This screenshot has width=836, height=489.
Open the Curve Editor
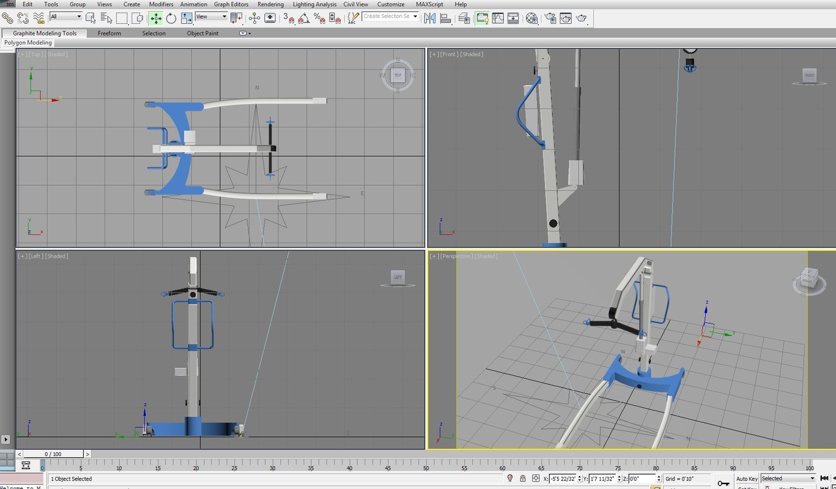pos(497,18)
